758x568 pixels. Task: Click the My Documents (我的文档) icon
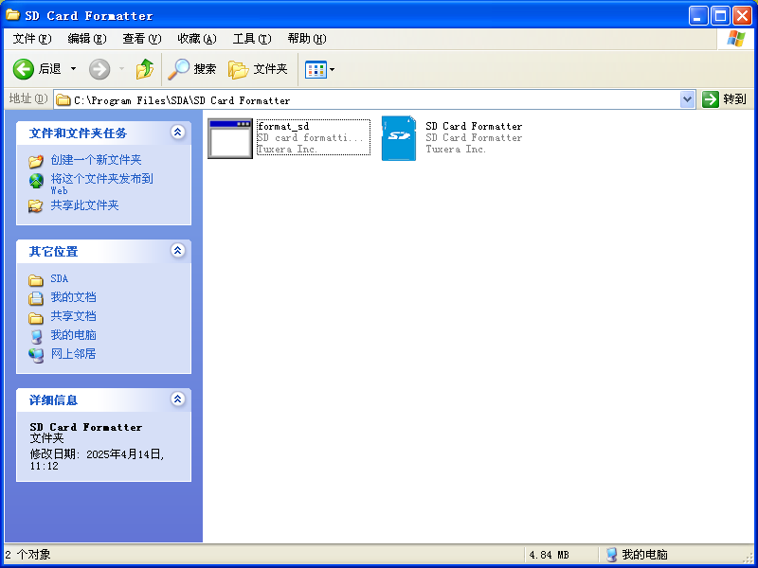point(36,298)
